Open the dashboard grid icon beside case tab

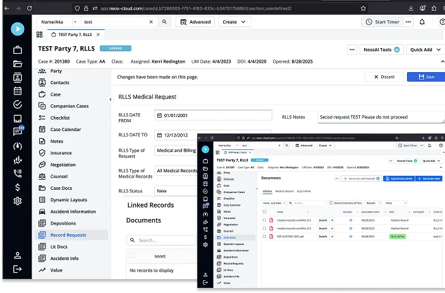point(39,35)
